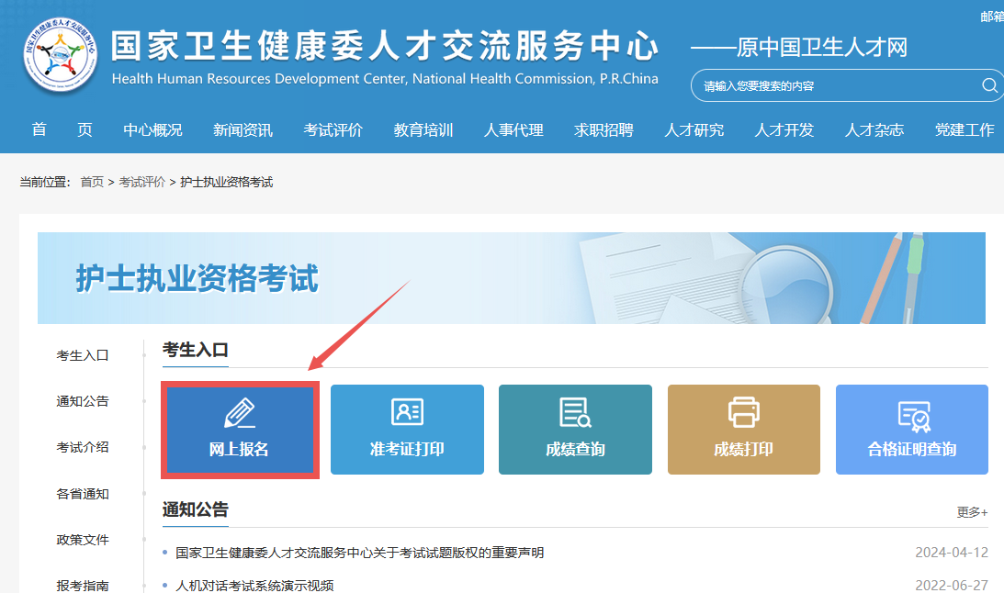Select 考试介绍 in the left sidebar
This screenshot has height=593, width=1004.
point(83,447)
